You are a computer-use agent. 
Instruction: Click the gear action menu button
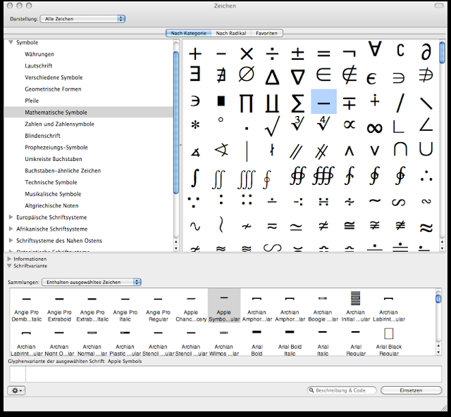(x=16, y=390)
